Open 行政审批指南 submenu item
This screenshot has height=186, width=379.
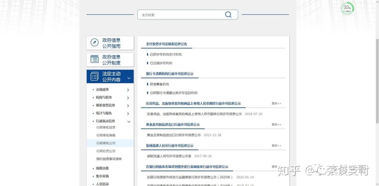click(x=106, y=135)
